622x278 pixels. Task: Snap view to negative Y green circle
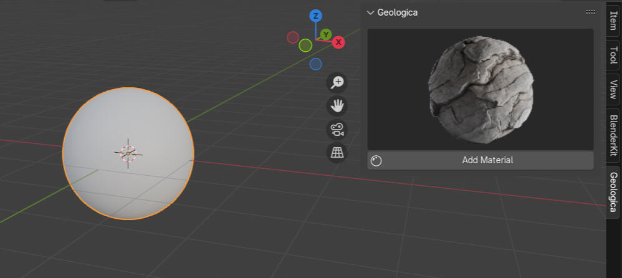(305, 46)
